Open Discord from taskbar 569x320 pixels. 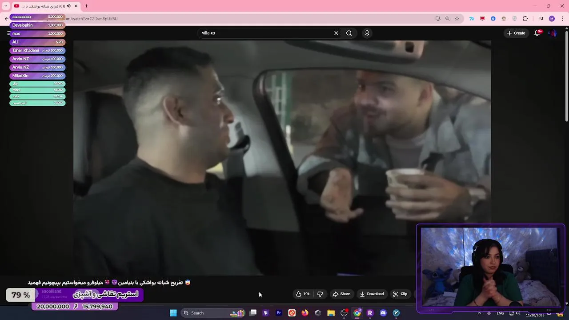click(383, 313)
